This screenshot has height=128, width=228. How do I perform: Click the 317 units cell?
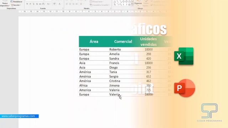click(x=149, y=72)
